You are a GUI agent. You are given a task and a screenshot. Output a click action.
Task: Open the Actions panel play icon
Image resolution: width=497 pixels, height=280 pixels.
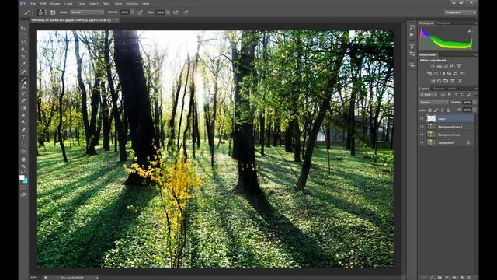412,35
